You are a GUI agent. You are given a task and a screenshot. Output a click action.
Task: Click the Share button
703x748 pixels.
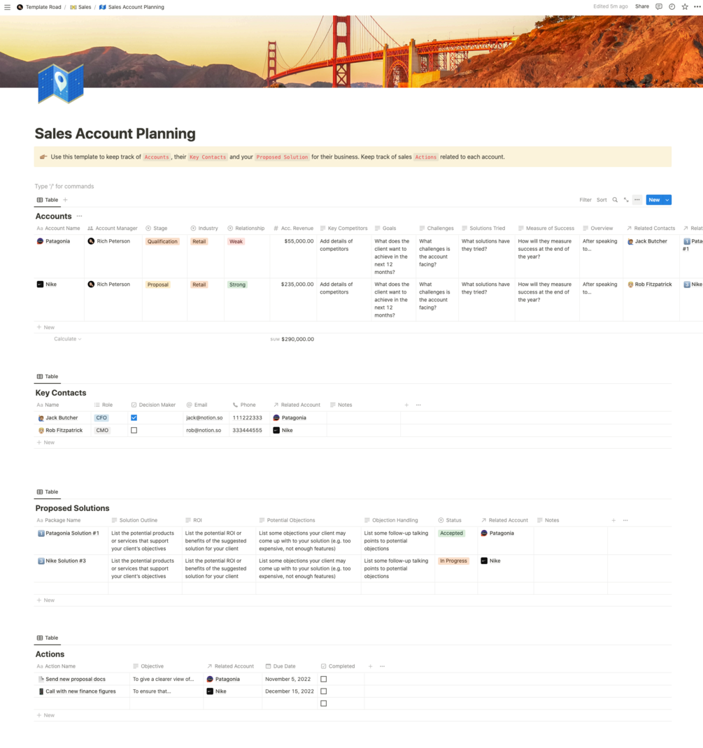642,7
